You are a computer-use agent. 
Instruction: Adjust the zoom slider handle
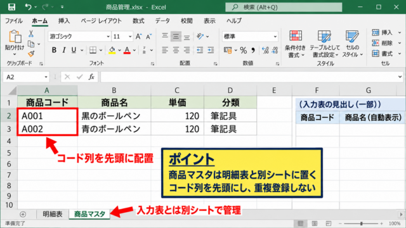pos(361,224)
